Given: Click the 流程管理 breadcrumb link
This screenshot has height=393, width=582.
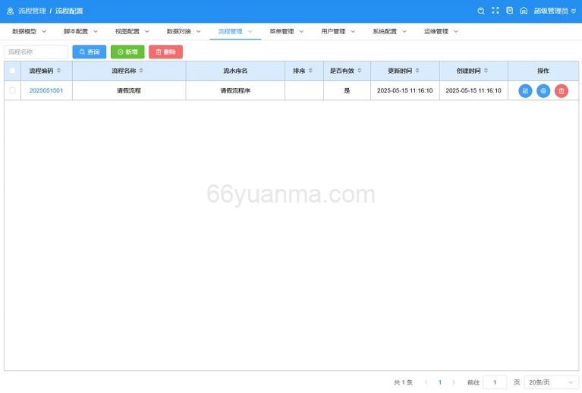Looking at the screenshot, I should click(32, 11).
